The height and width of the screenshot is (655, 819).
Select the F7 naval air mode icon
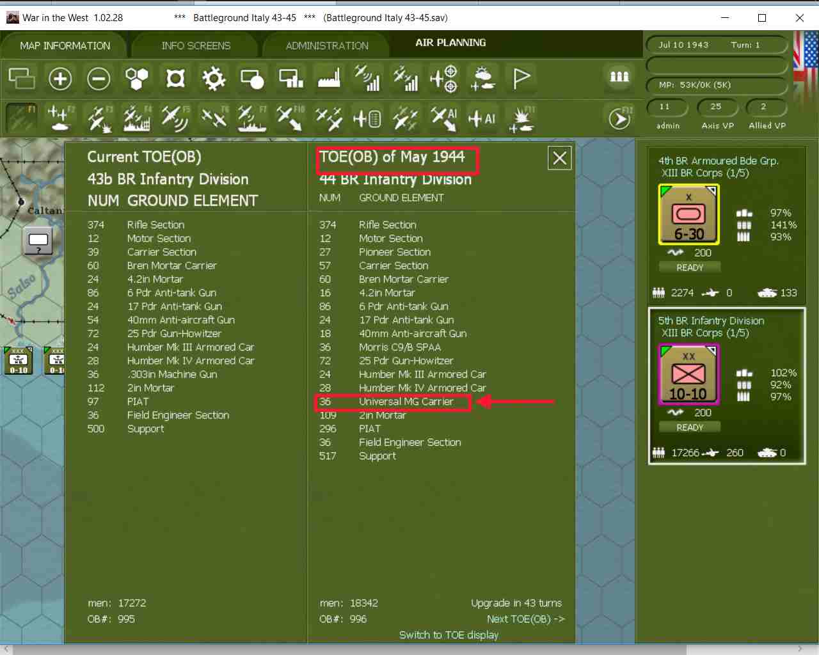pyautogui.click(x=252, y=118)
